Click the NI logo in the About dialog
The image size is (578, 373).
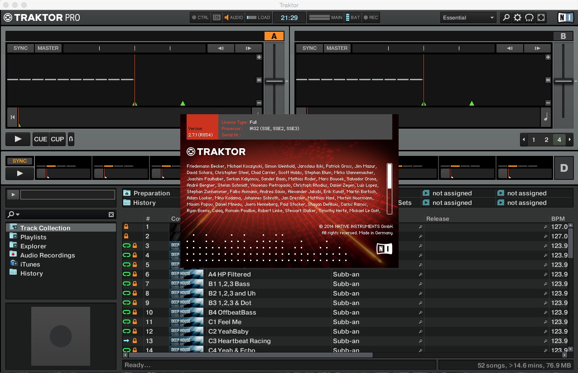point(384,249)
